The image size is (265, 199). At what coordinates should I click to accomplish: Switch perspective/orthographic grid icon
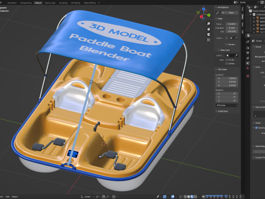point(209,40)
